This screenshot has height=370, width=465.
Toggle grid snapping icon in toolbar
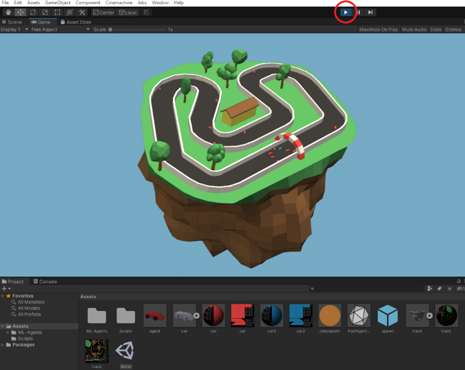pyautogui.click(x=146, y=12)
